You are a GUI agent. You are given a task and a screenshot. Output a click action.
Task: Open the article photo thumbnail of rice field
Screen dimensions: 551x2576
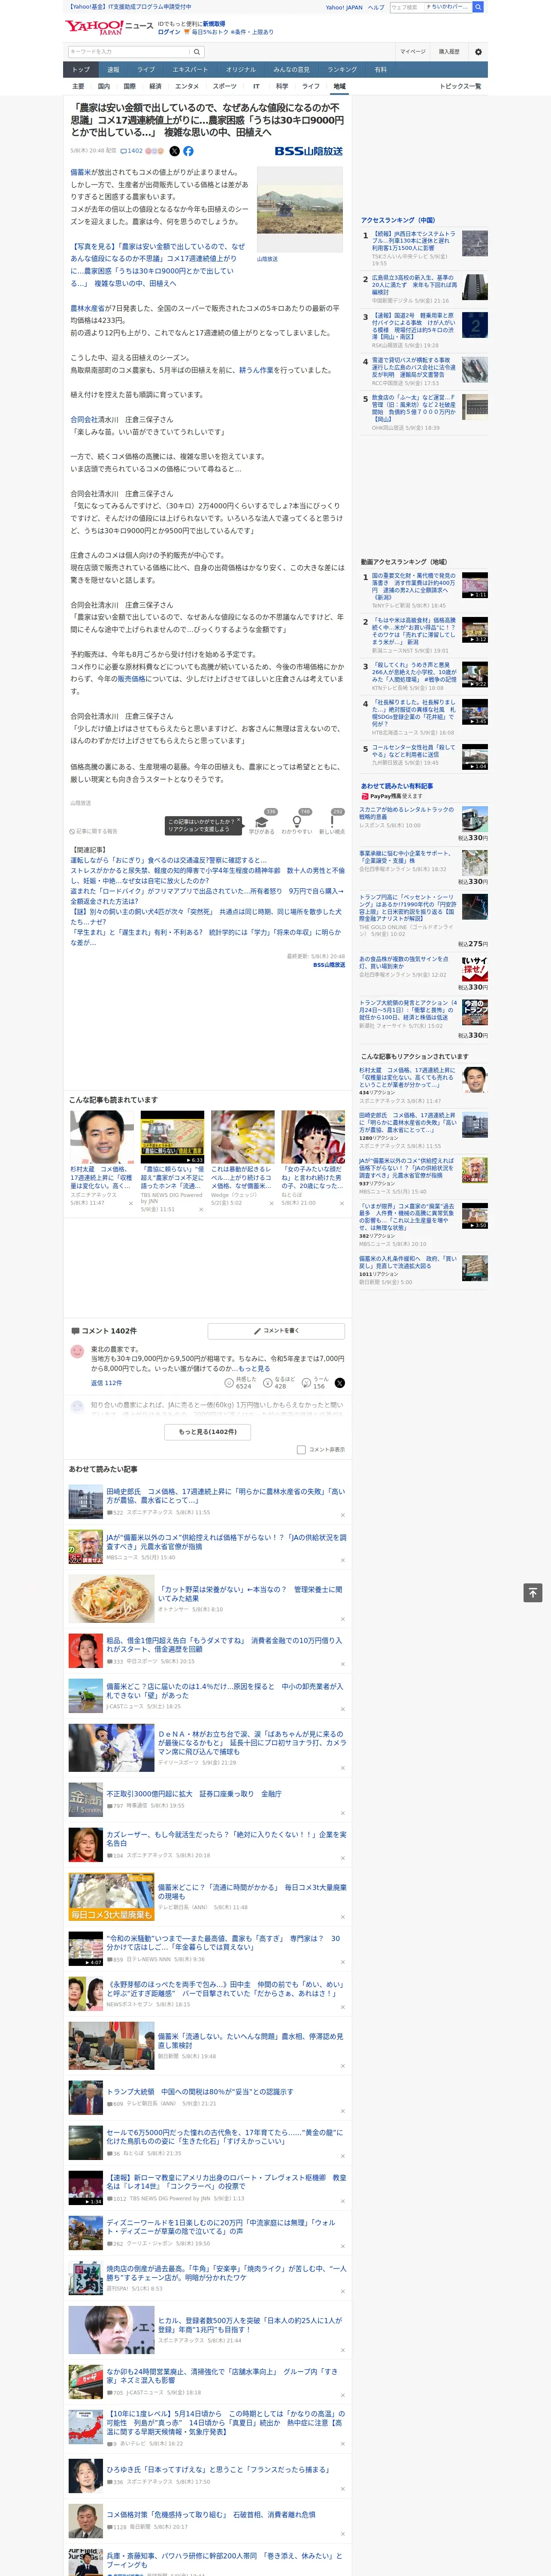coord(299,209)
